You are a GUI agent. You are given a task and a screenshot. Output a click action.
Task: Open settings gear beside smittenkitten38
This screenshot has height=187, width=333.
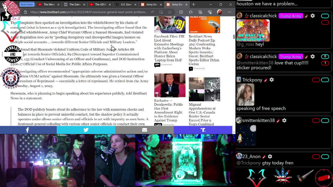[284, 120]
